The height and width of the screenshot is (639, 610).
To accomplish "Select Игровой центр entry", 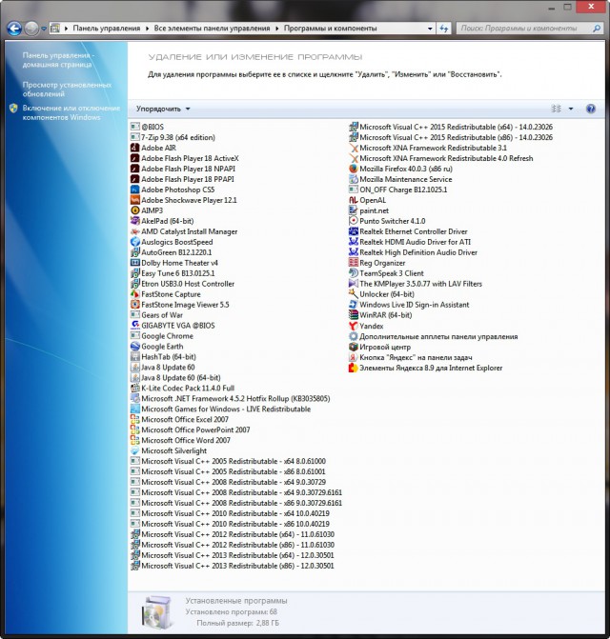I will [x=379, y=347].
